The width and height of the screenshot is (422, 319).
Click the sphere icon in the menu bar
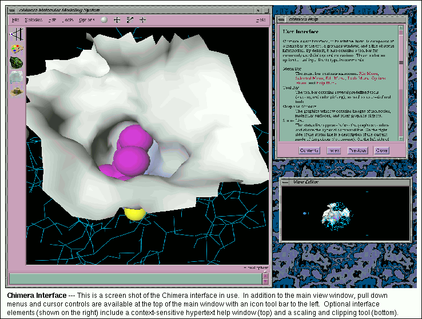coord(103,19)
